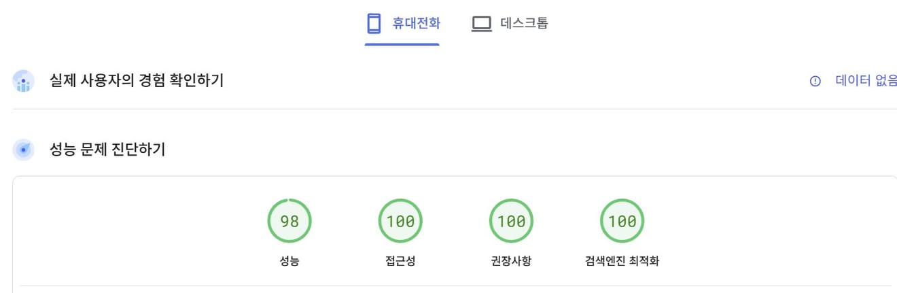Jump to the 성능 label under the 98 score
Viewport: 897px width, 293px height.
(x=289, y=261)
